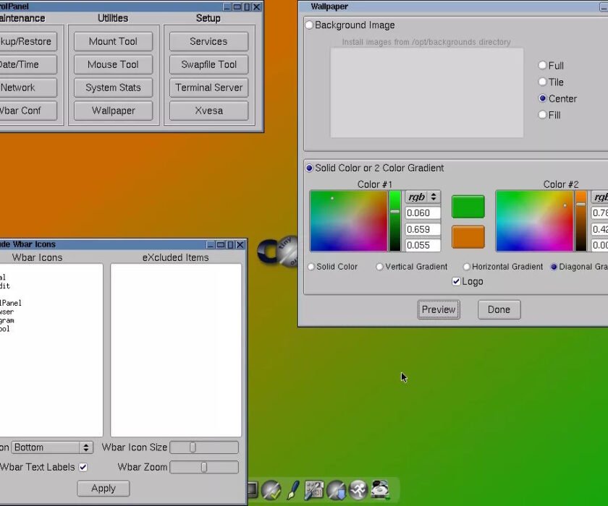Viewport: 608px width, 506px height.
Task: Open the rgb color mode dropdown for Color #1
Action: (x=421, y=196)
